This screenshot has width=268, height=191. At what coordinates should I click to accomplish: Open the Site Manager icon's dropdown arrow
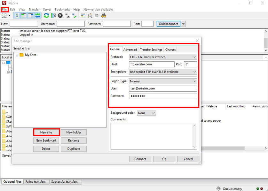9,16
